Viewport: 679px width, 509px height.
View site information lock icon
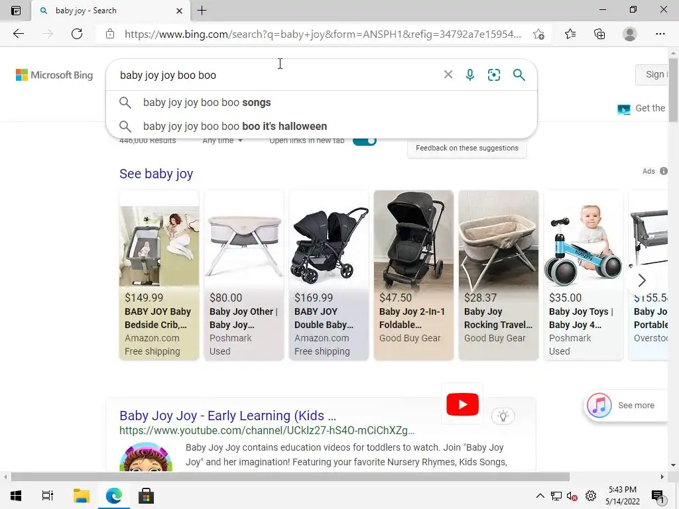coord(110,34)
